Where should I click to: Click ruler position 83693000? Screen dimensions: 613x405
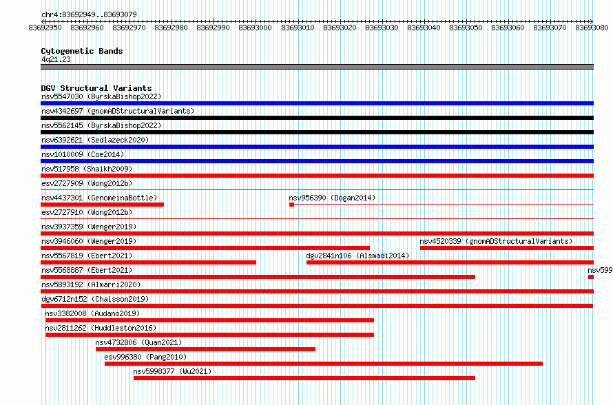(255, 28)
